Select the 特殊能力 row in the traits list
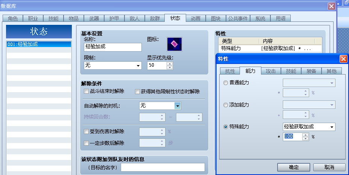 coord(270,48)
